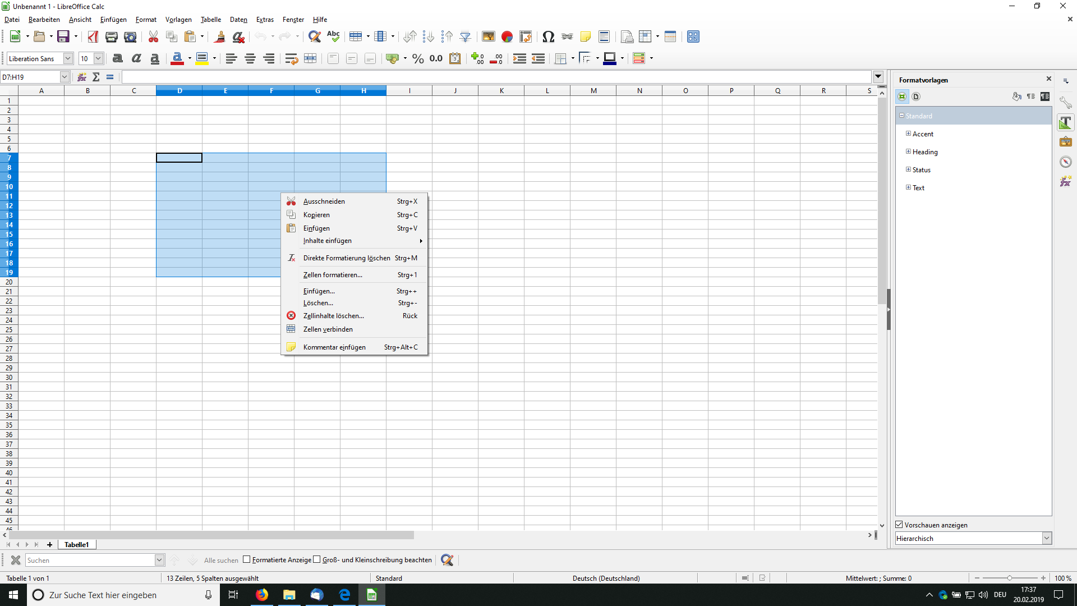This screenshot has height=606, width=1077.
Task: Select the Insert Chart icon
Action: [507, 36]
